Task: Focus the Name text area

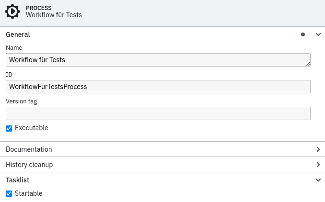Action: pyautogui.click(x=153, y=60)
